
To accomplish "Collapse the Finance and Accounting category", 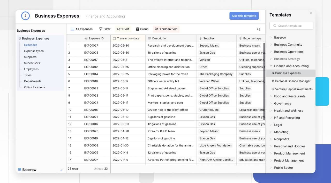I will click(271, 66).
